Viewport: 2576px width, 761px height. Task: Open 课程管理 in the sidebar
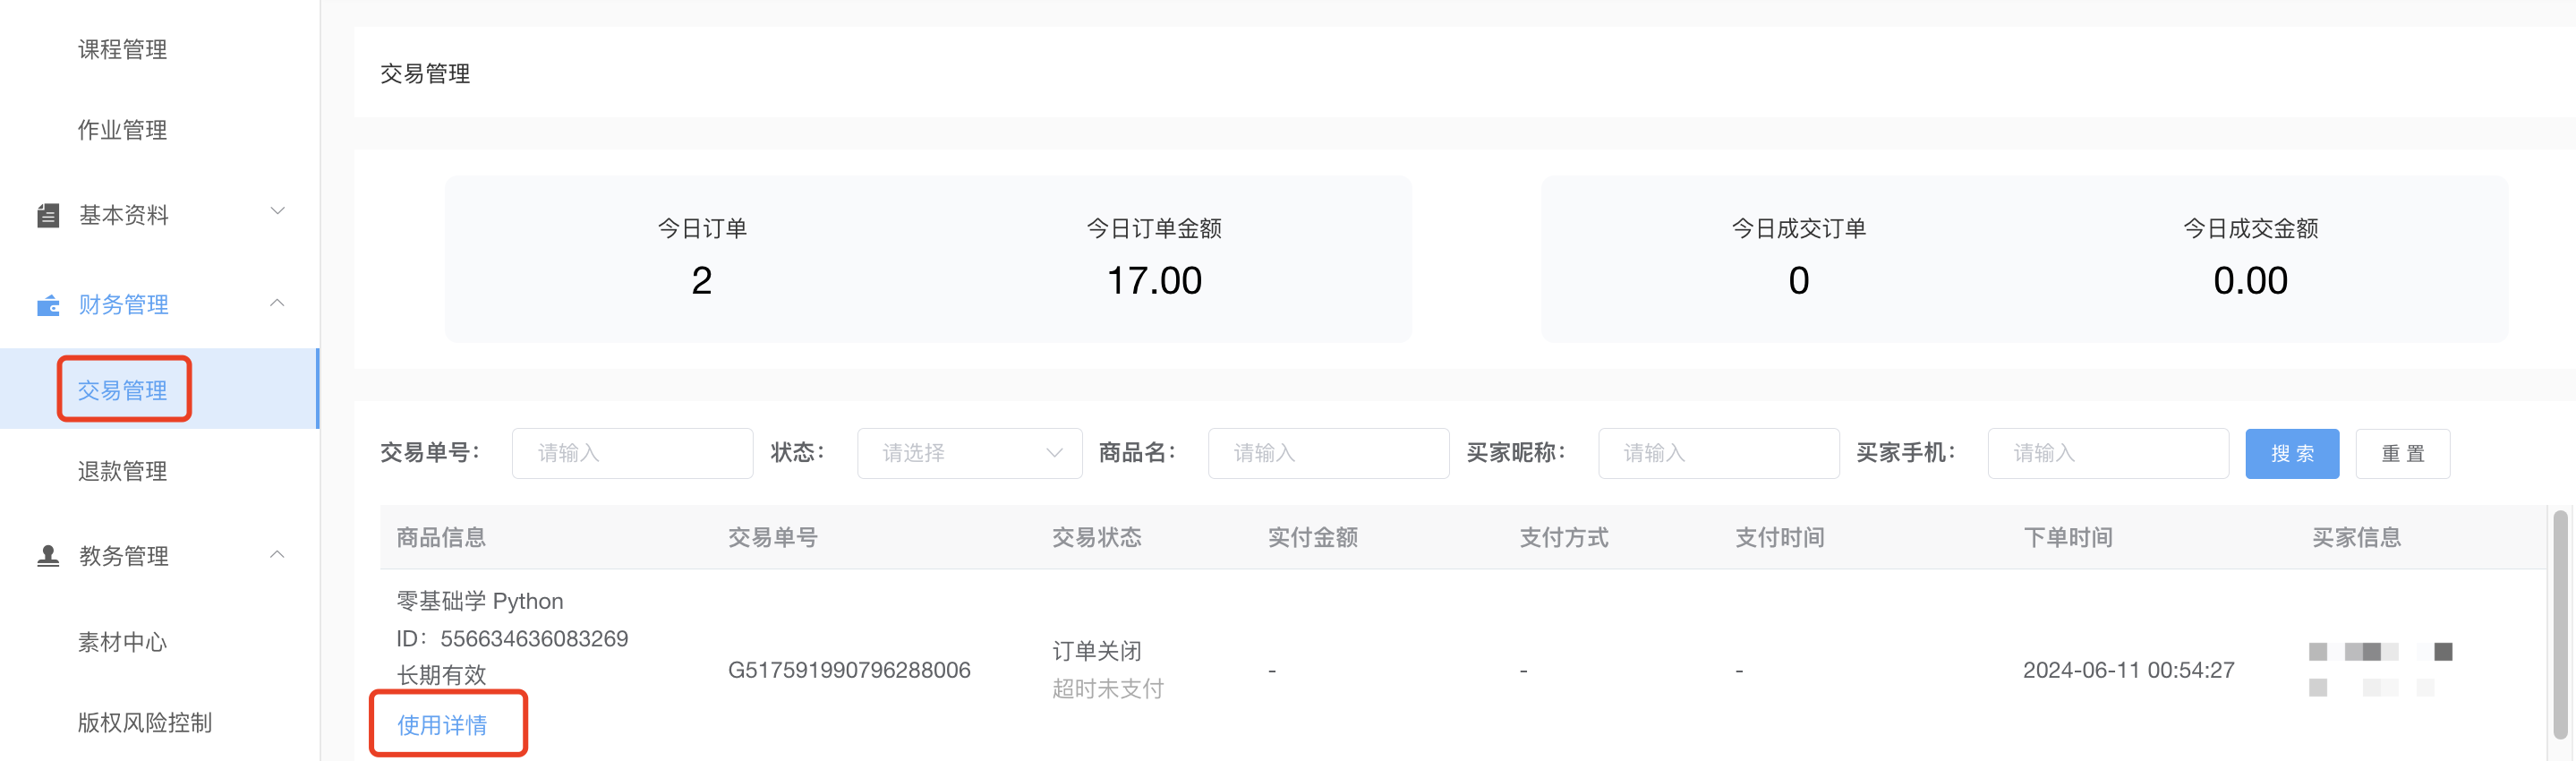point(122,50)
